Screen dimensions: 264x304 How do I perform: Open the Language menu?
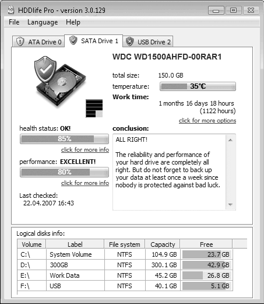click(43, 22)
